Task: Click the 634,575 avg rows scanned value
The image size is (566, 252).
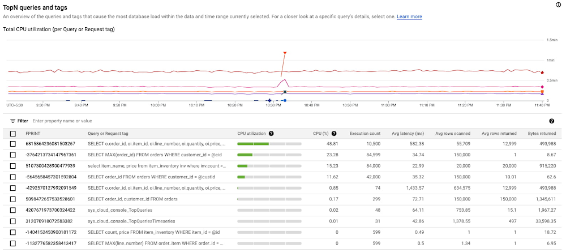Action: click(462, 188)
